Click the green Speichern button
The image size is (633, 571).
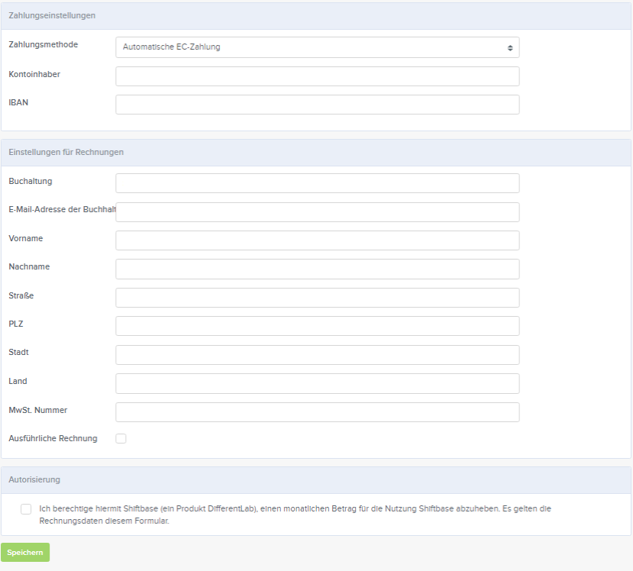(x=25, y=553)
